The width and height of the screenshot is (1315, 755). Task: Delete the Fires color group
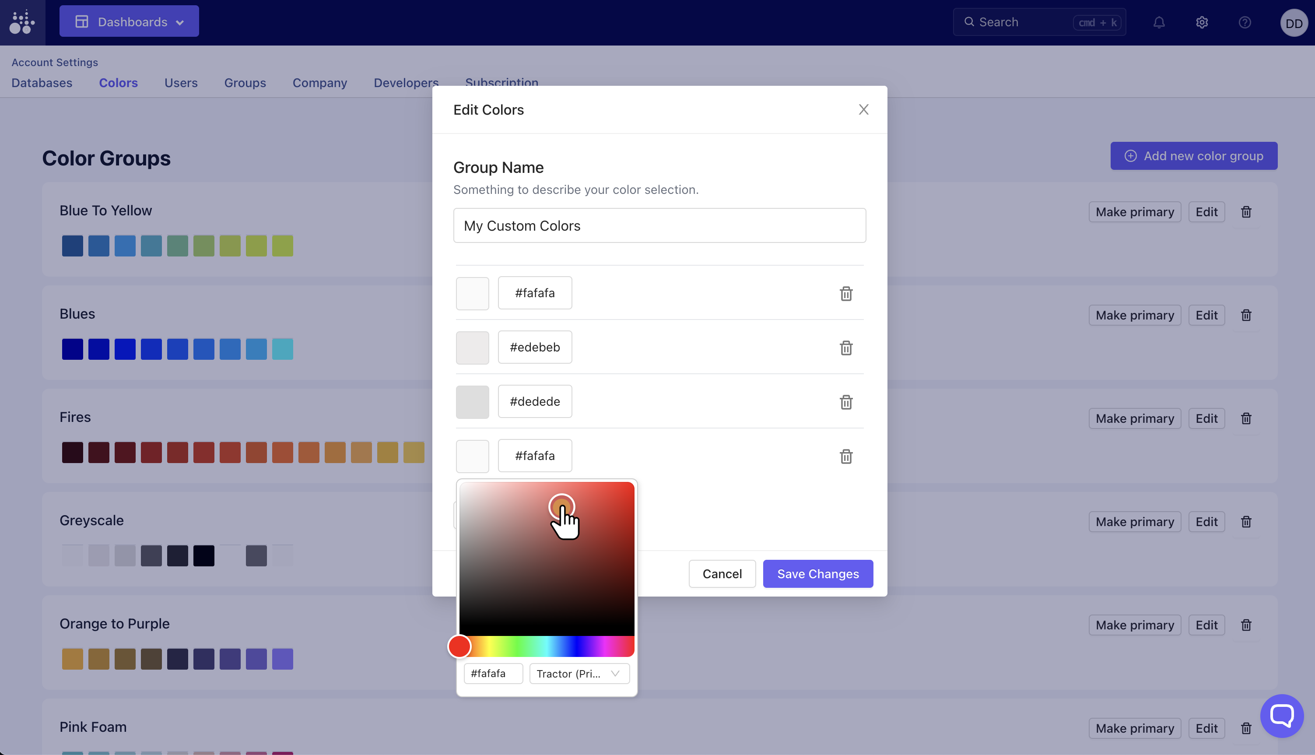(1246, 418)
